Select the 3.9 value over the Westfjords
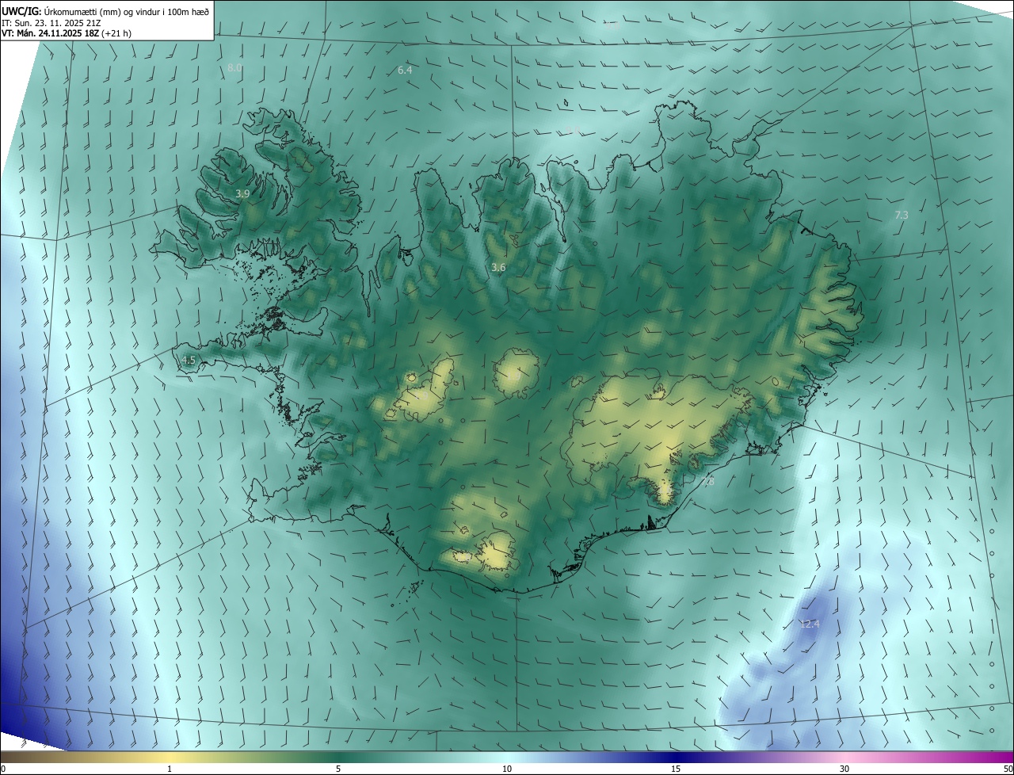Viewport: 1014px width, 775px height. pos(243,193)
